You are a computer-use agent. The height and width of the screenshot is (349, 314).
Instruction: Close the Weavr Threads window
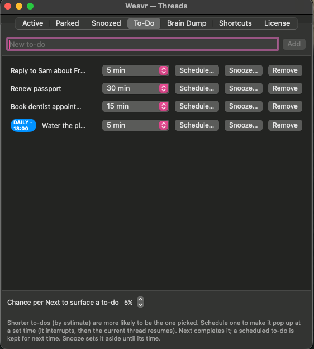coord(8,6)
